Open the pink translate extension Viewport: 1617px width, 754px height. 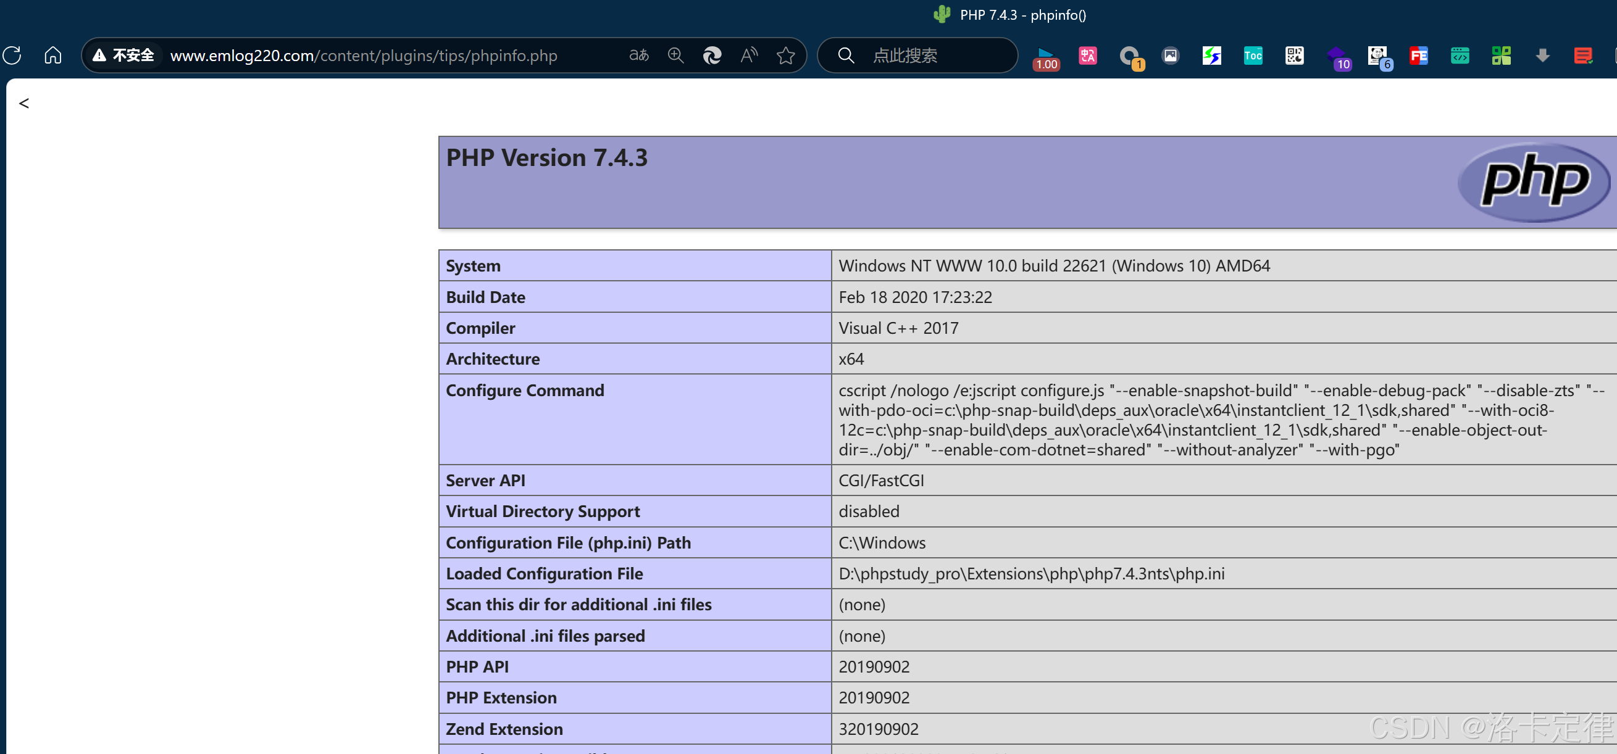[x=1087, y=55]
